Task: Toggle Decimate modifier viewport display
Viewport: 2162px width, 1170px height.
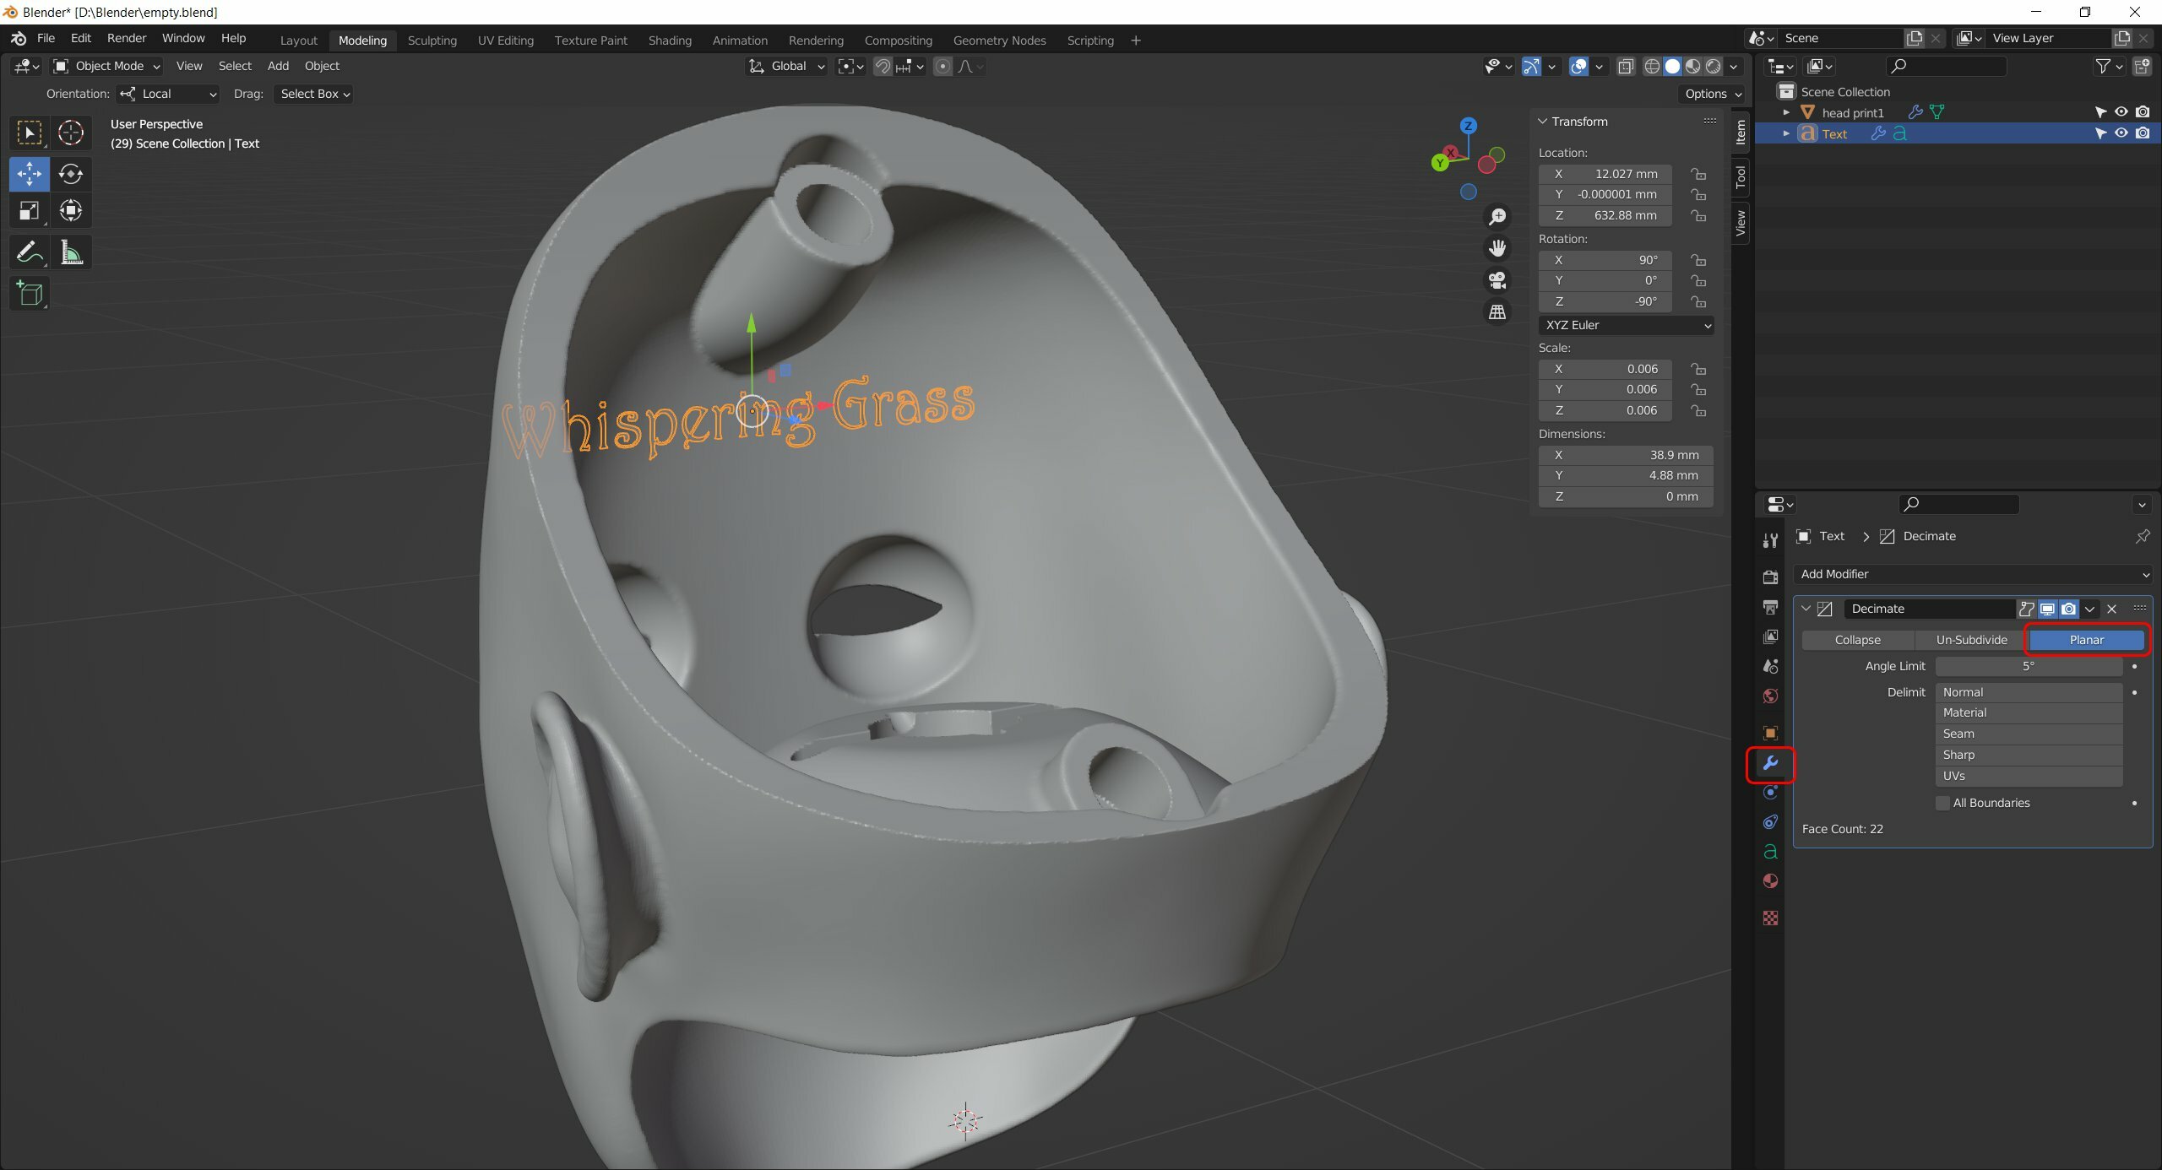Action: (2048, 609)
